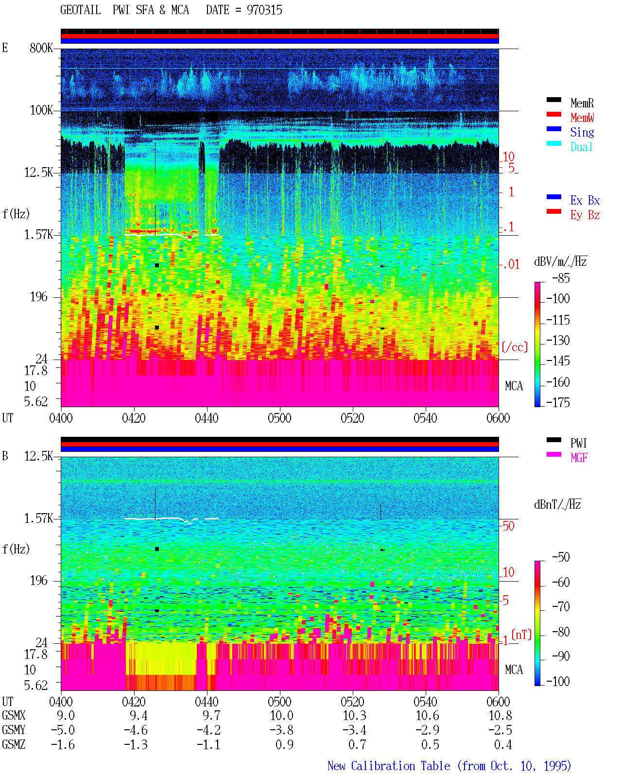Click the MCA label beside B panel
Viewport: 622px width, 774px height.
pos(514,670)
